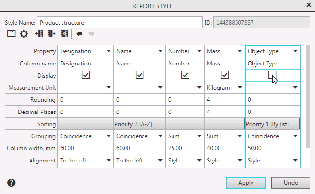Open the gear settings icon
This screenshot has width=315, height=194.
tap(23, 34)
